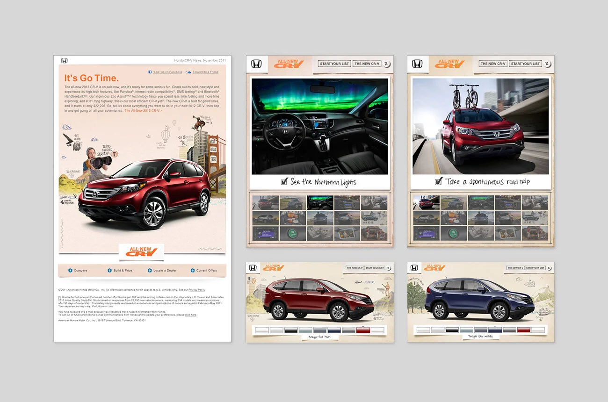The height and width of the screenshot is (402, 608).
Task: Open the Build & Price link
Action: 123,271
